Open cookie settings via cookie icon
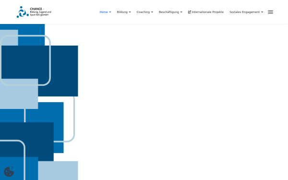 click(9, 171)
